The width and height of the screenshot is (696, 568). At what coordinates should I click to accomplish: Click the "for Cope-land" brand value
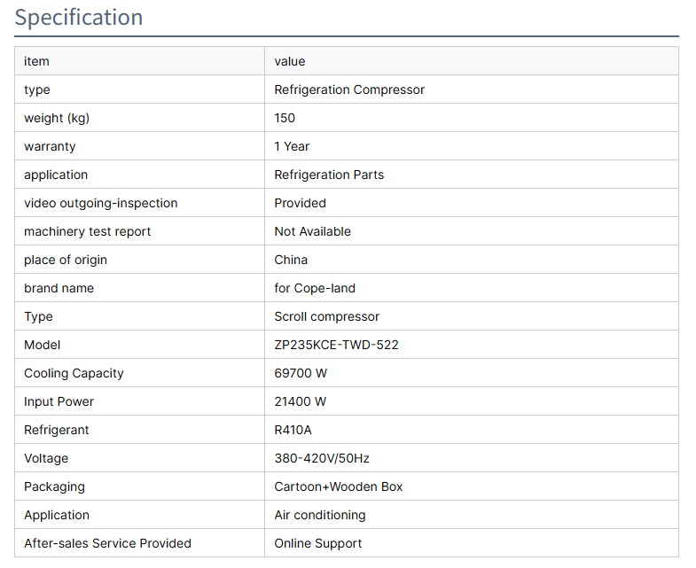pos(315,288)
